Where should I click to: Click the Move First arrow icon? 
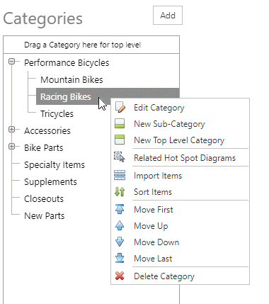[x=120, y=209]
